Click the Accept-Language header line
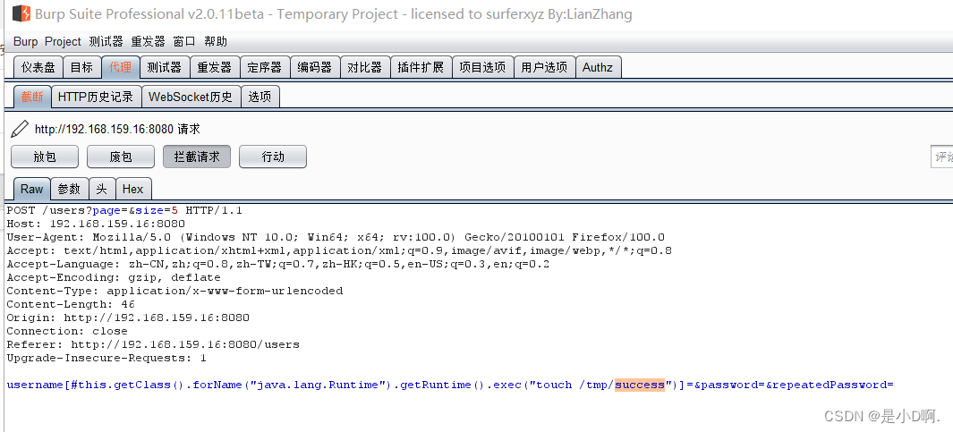953x432 pixels. pos(277,264)
